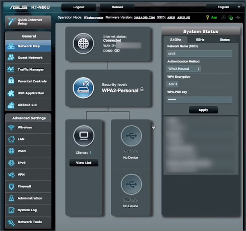This screenshot has width=246, height=231.
Task: Open the WPA Encryption AES dropdown
Action: tap(172, 84)
